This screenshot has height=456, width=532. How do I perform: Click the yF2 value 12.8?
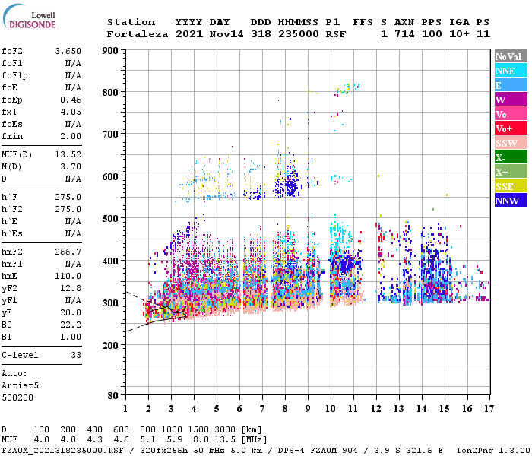[x=71, y=288]
